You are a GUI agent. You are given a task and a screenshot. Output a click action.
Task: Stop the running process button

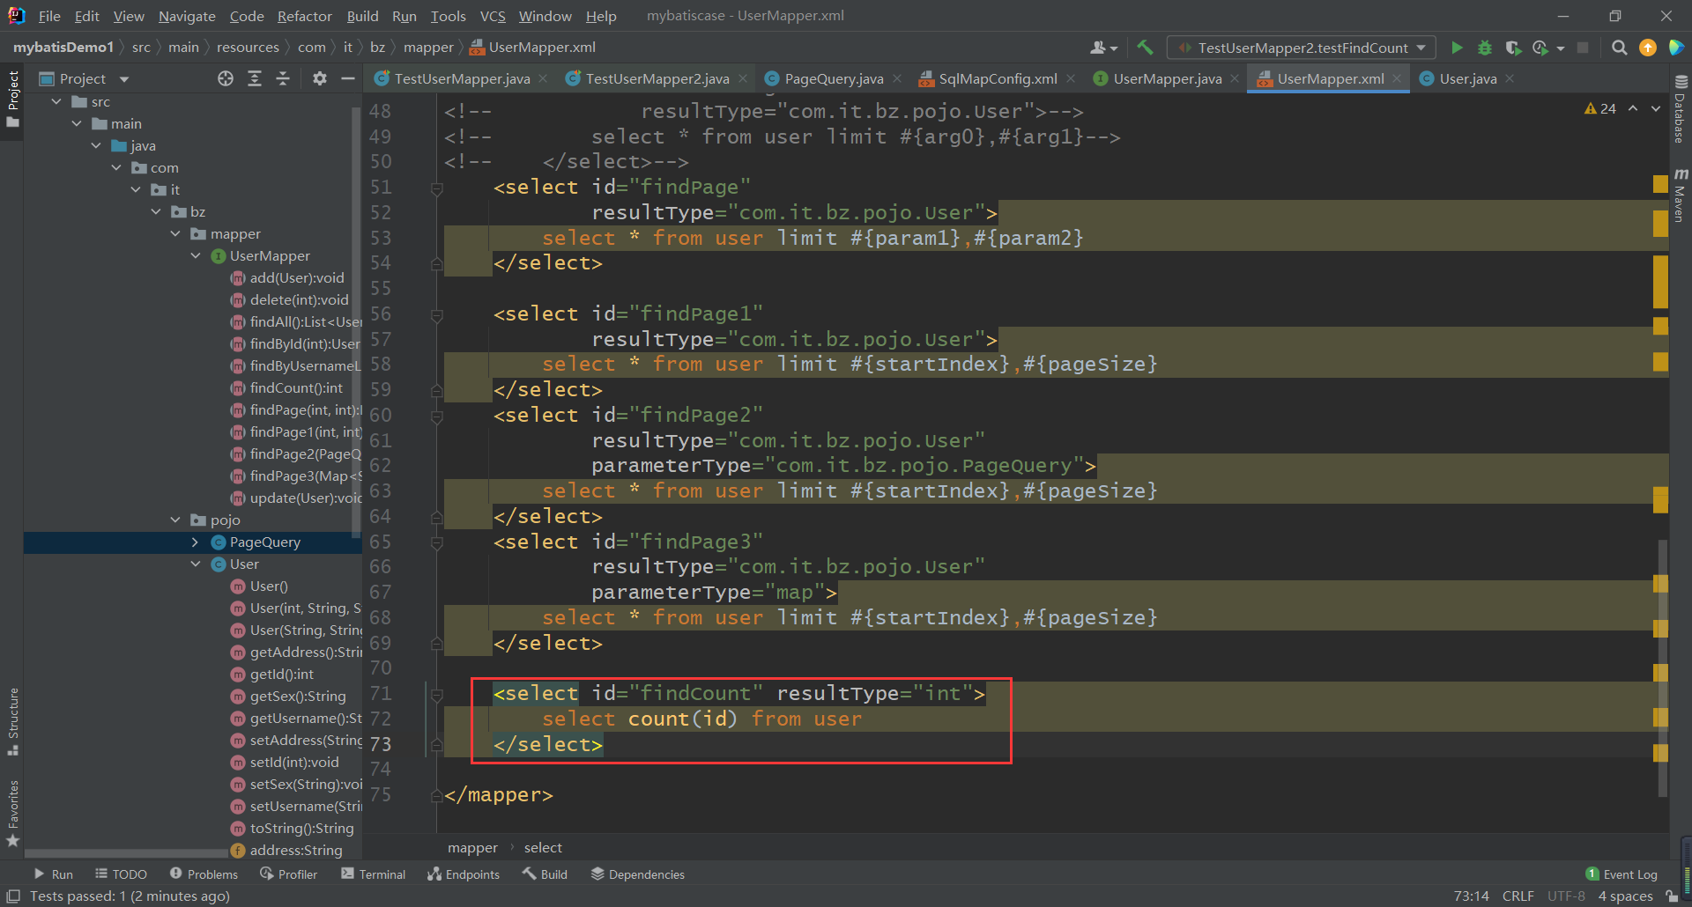click(1583, 48)
